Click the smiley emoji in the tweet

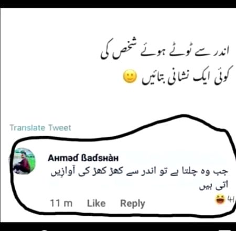(130, 76)
